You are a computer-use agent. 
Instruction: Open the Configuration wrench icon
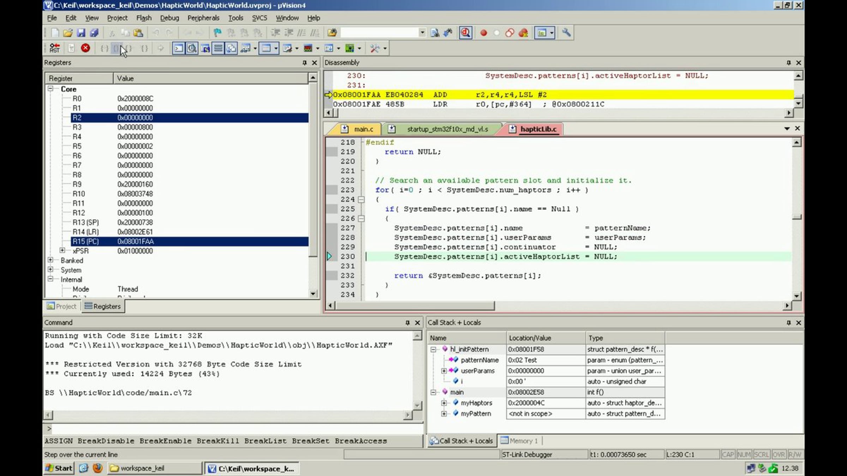point(566,33)
